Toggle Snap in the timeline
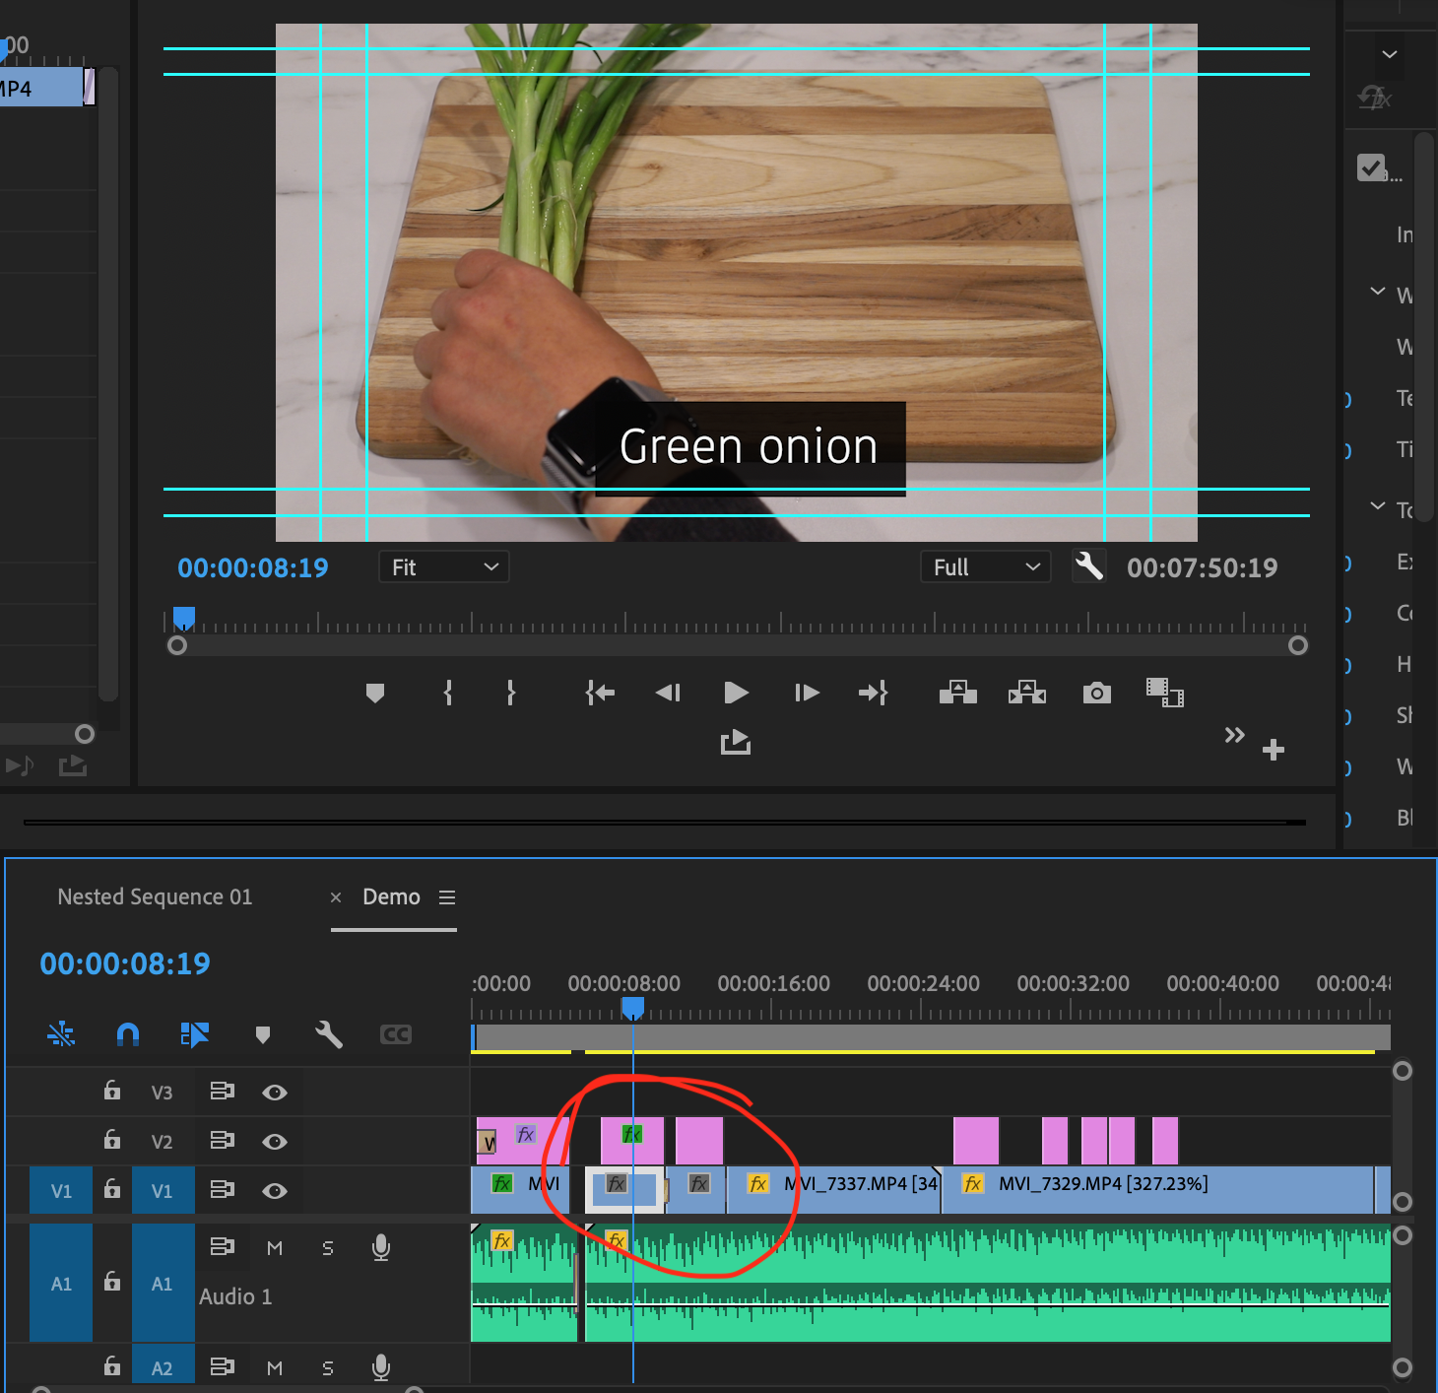Screen dimensions: 1438x1393 click(x=128, y=1034)
